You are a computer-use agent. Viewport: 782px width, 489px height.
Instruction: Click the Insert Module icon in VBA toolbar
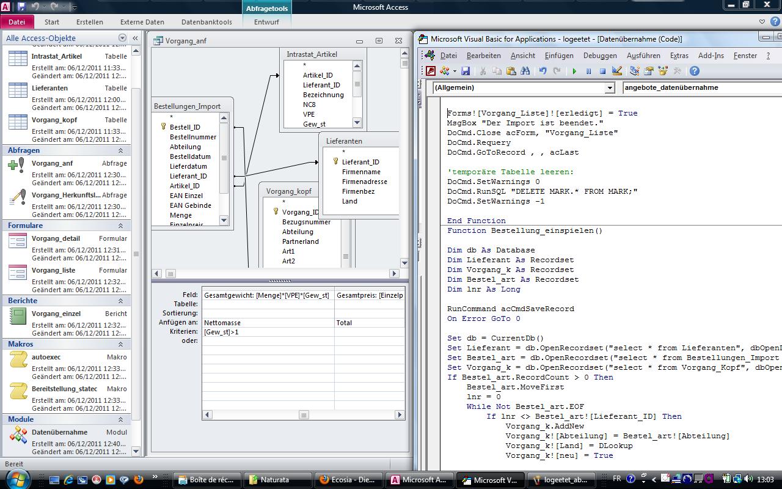tap(444, 71)
